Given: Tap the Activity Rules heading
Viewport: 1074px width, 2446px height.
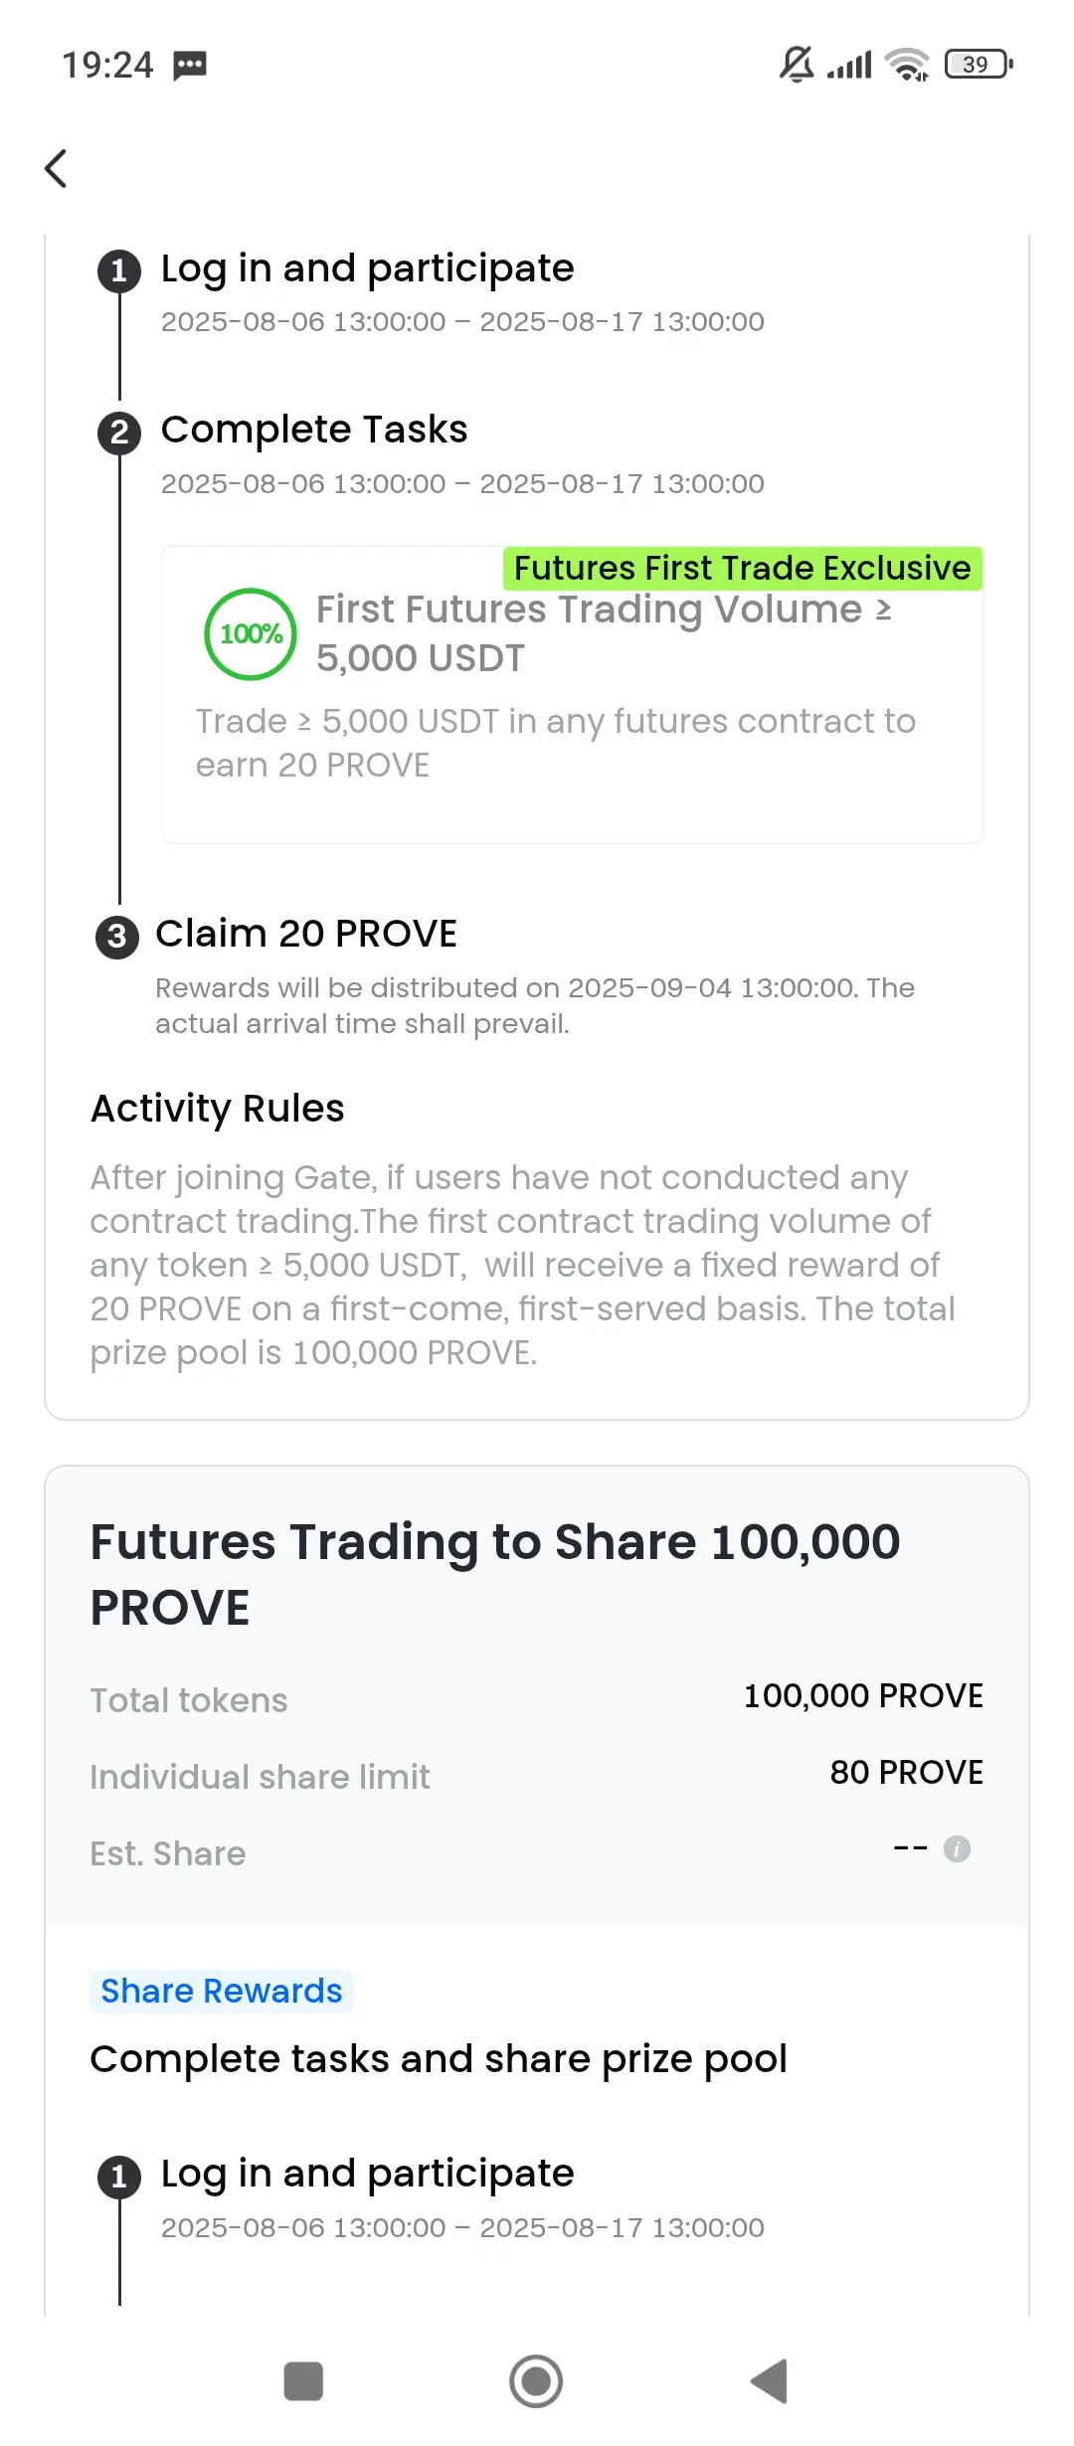Looking at the screenshot, I should pyautogui.click(x=218, y=1108).
